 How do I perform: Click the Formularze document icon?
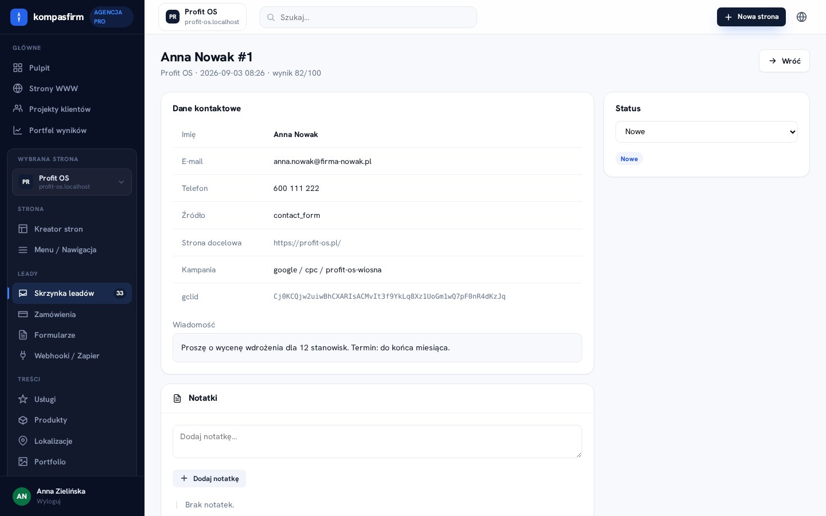coord(23,335)
